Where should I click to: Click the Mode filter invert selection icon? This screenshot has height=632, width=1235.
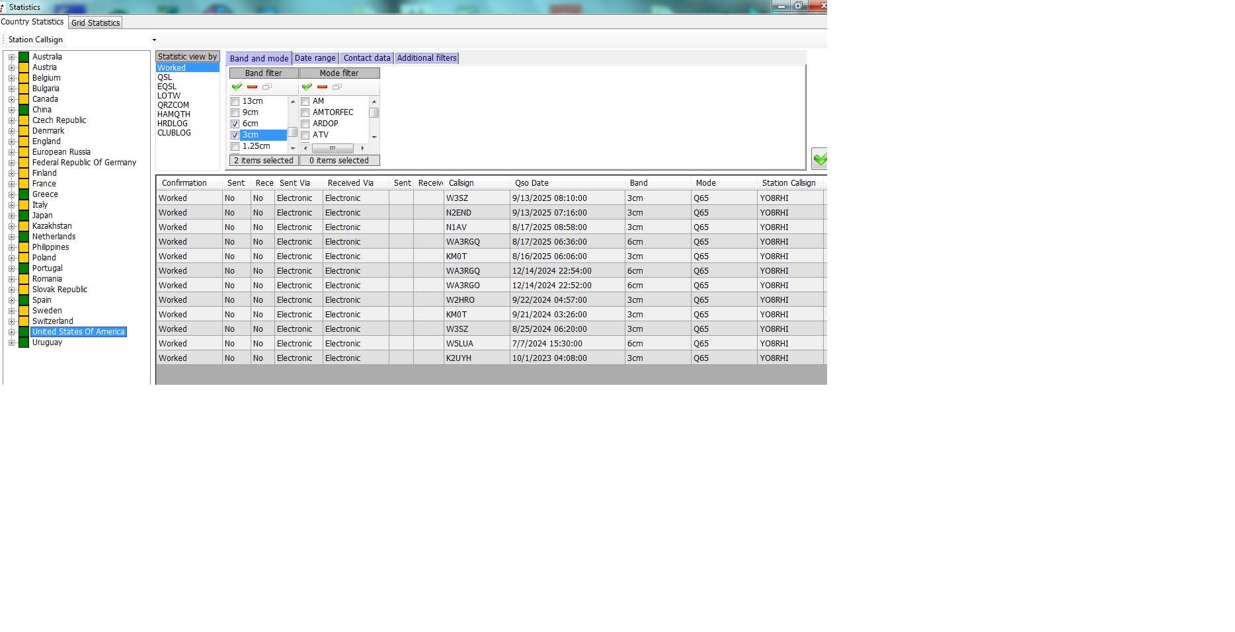point(337,87)
